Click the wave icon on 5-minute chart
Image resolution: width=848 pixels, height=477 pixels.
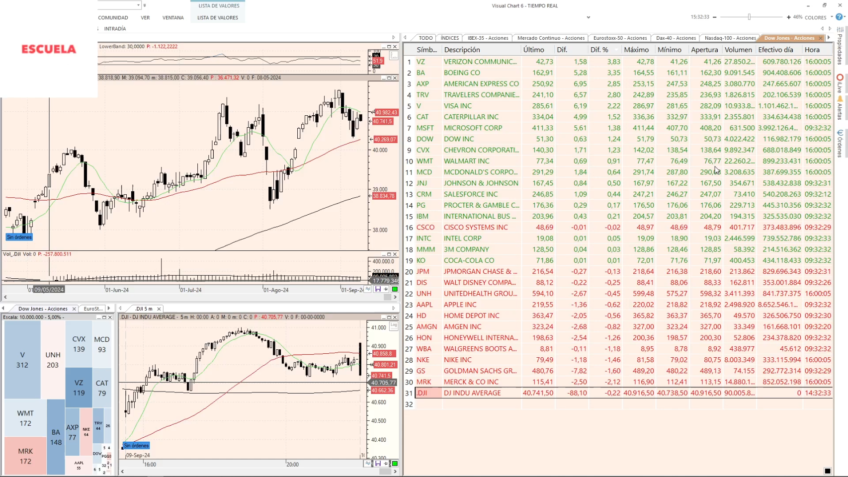[x=368, y=464]
